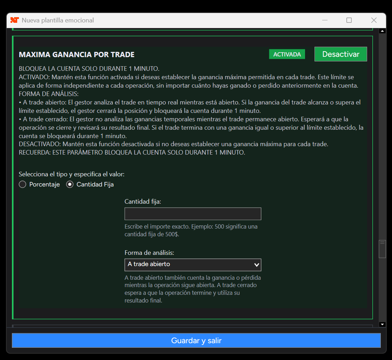Close the Nueva plantilla emocional window
Viewport: 392px width, 360px height.
374,20
